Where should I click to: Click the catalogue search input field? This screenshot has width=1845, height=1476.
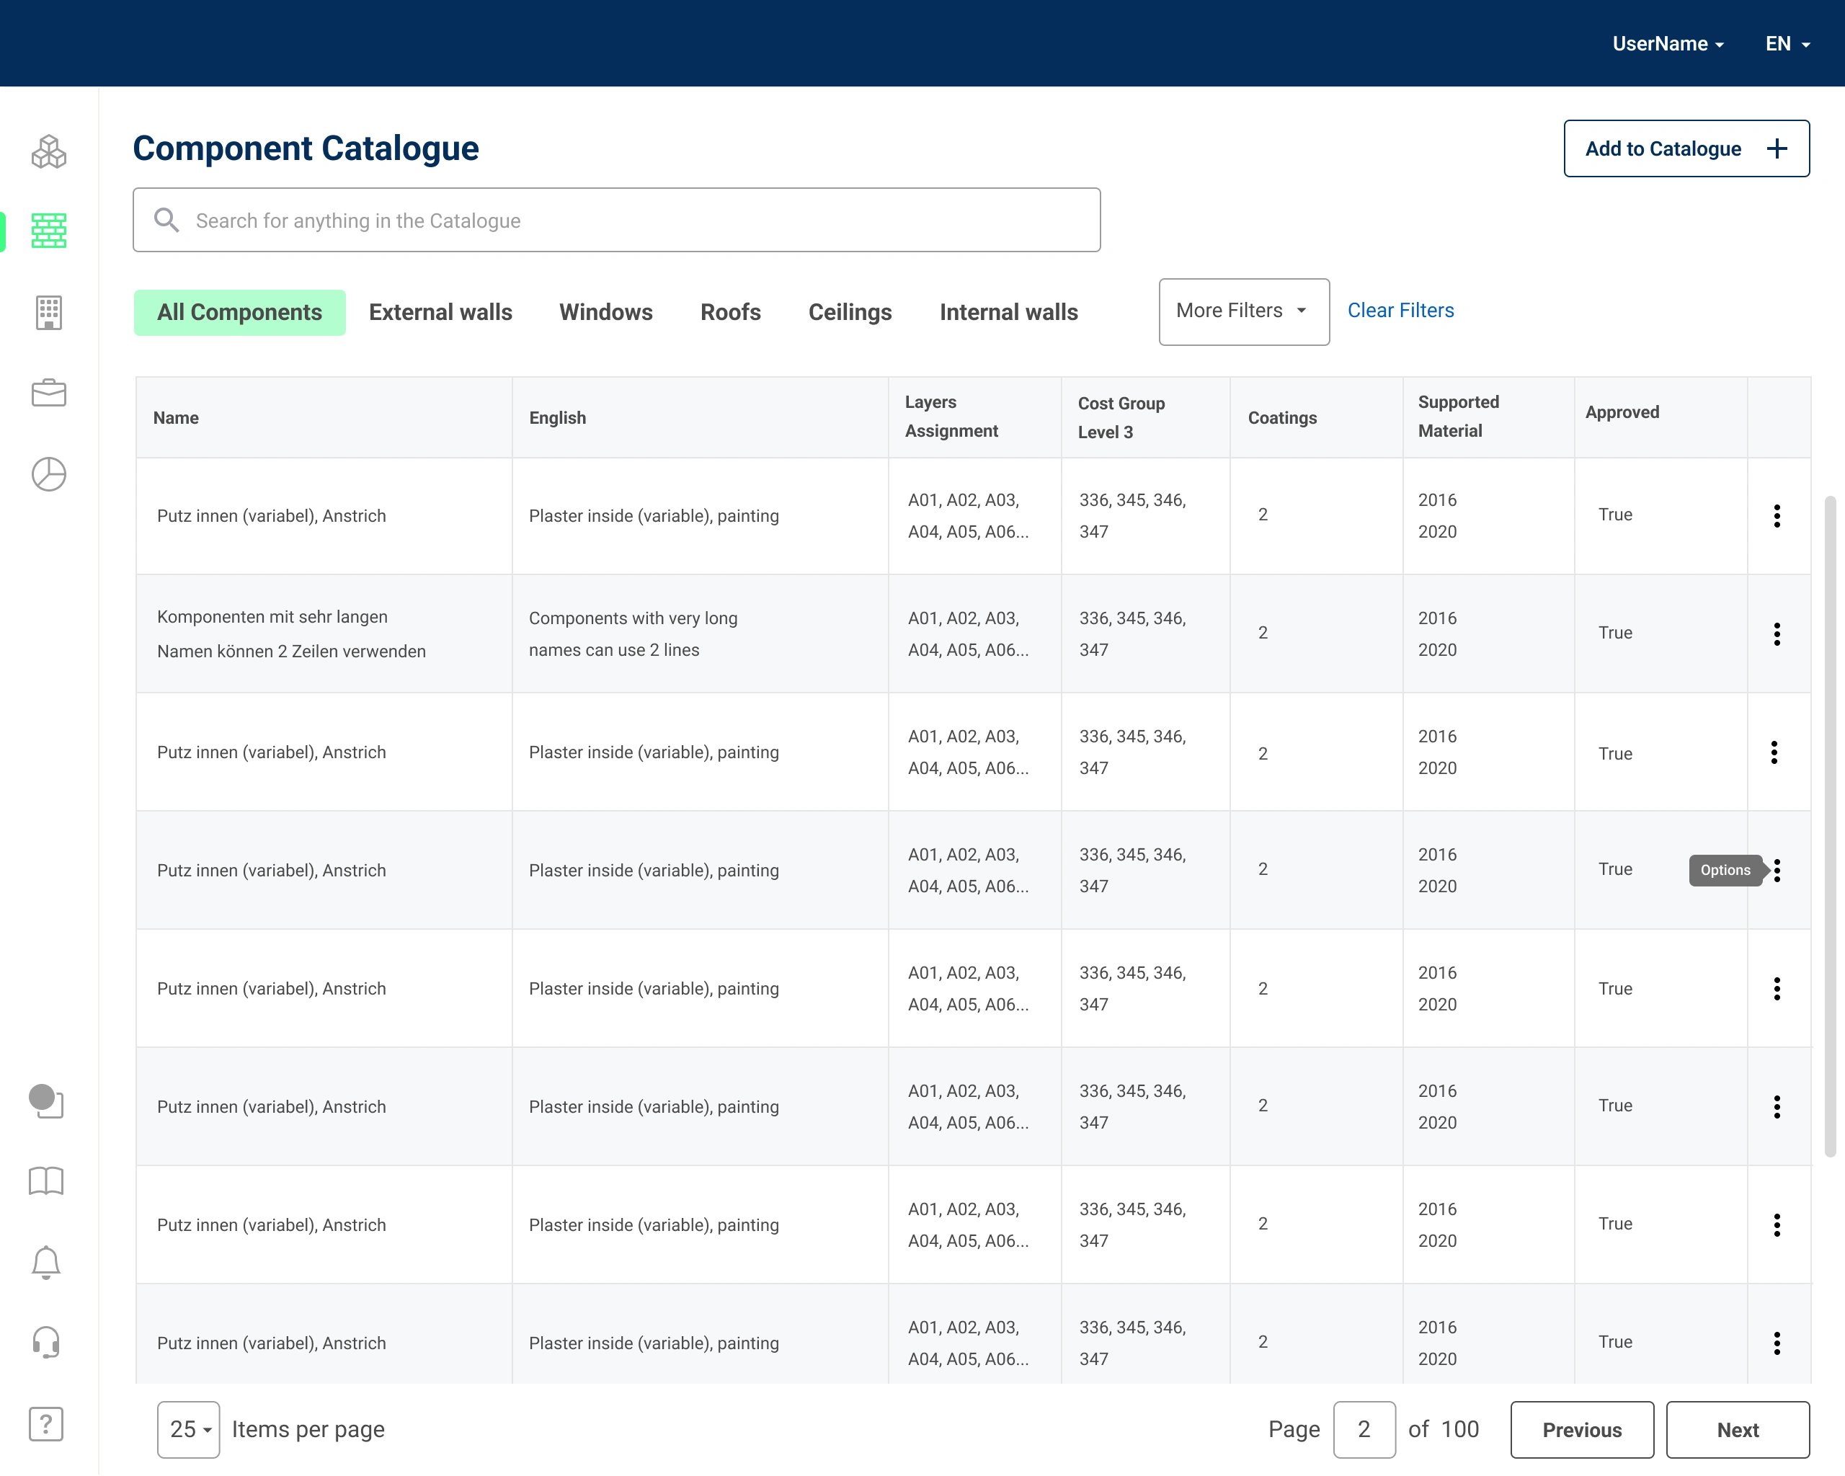coord(616,221)
